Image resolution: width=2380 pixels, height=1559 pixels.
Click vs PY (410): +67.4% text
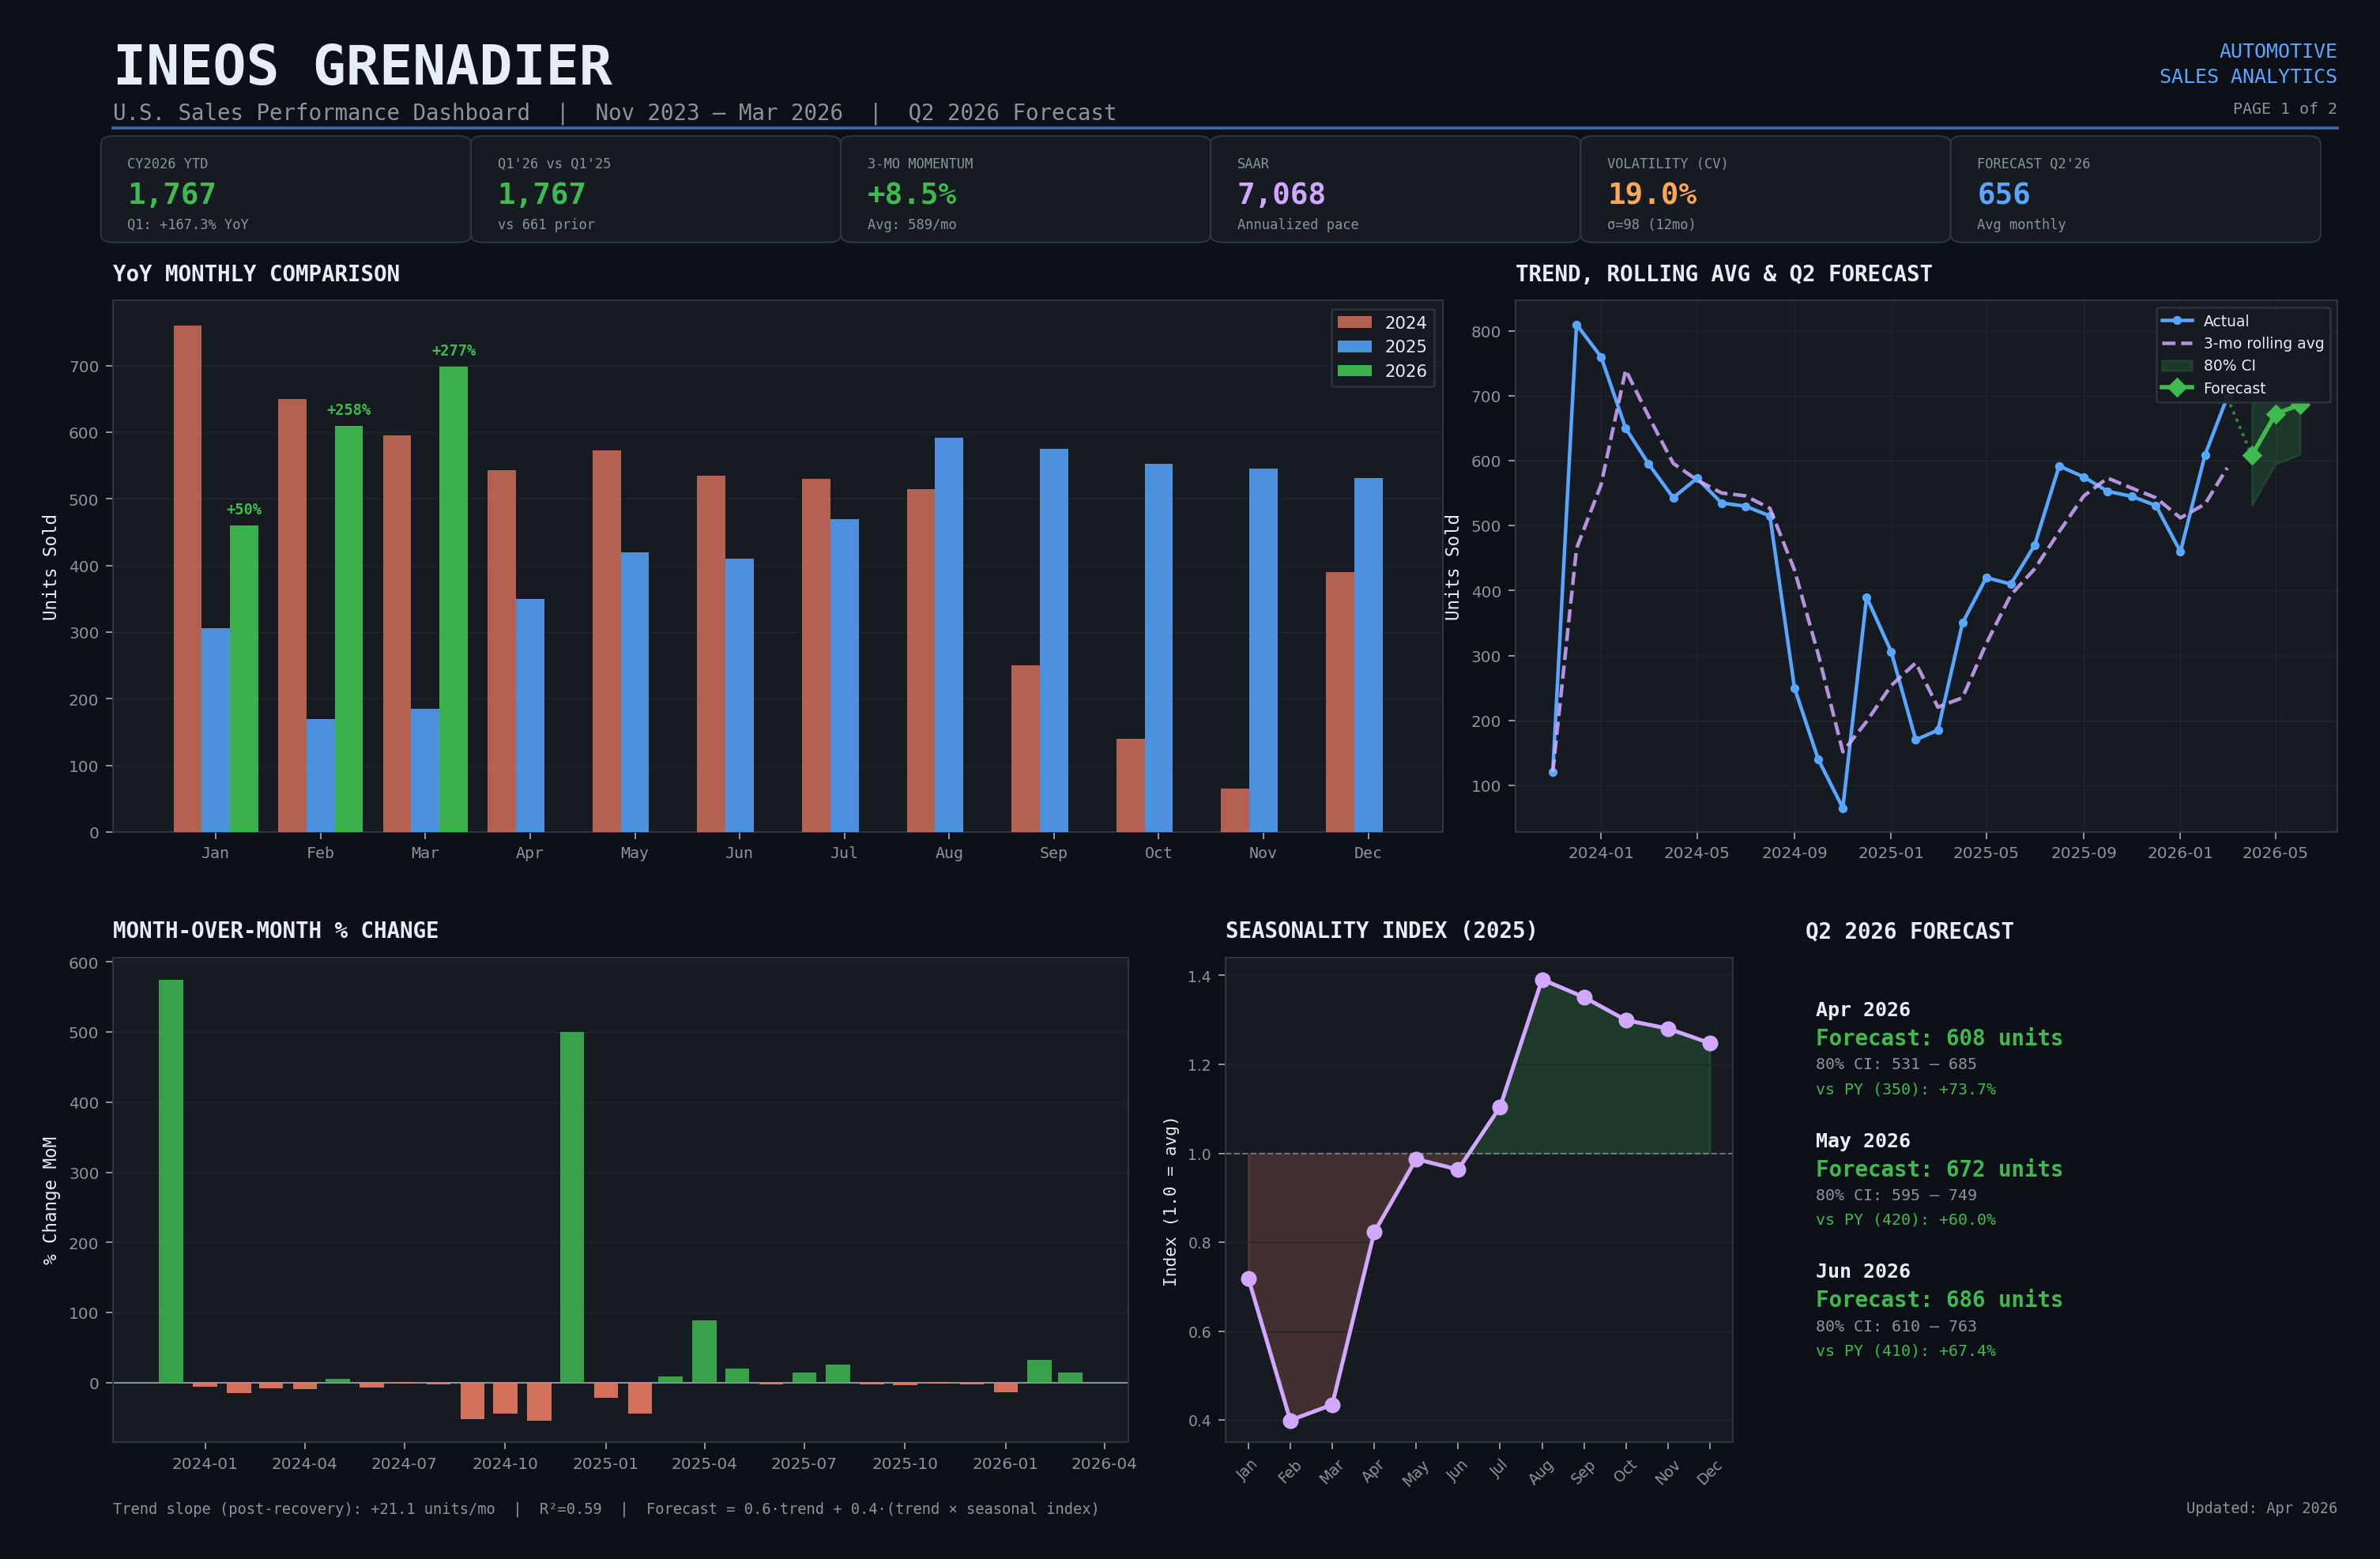pyautogui.click(x=1906, y=1351)
